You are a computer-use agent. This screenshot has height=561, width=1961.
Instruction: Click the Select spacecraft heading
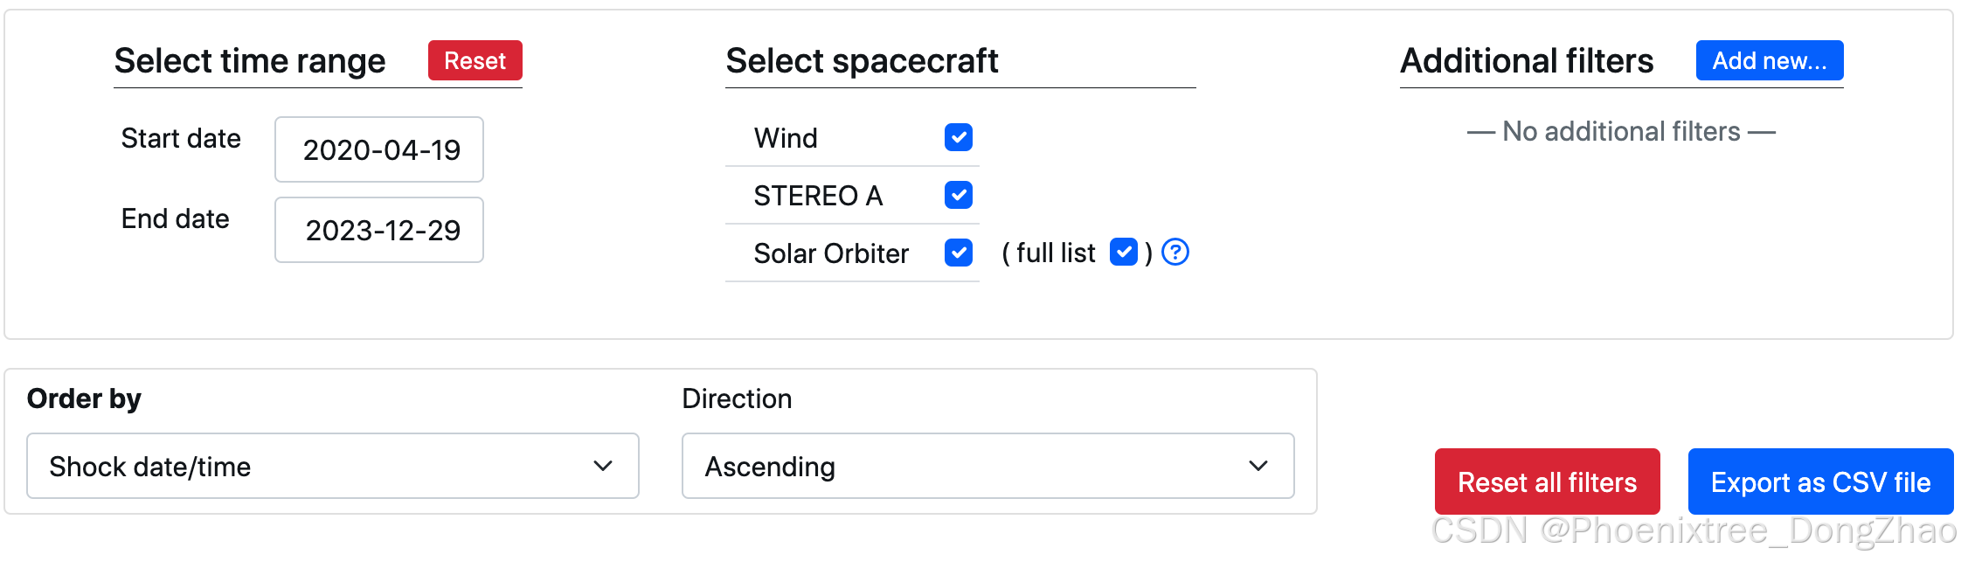862,61
